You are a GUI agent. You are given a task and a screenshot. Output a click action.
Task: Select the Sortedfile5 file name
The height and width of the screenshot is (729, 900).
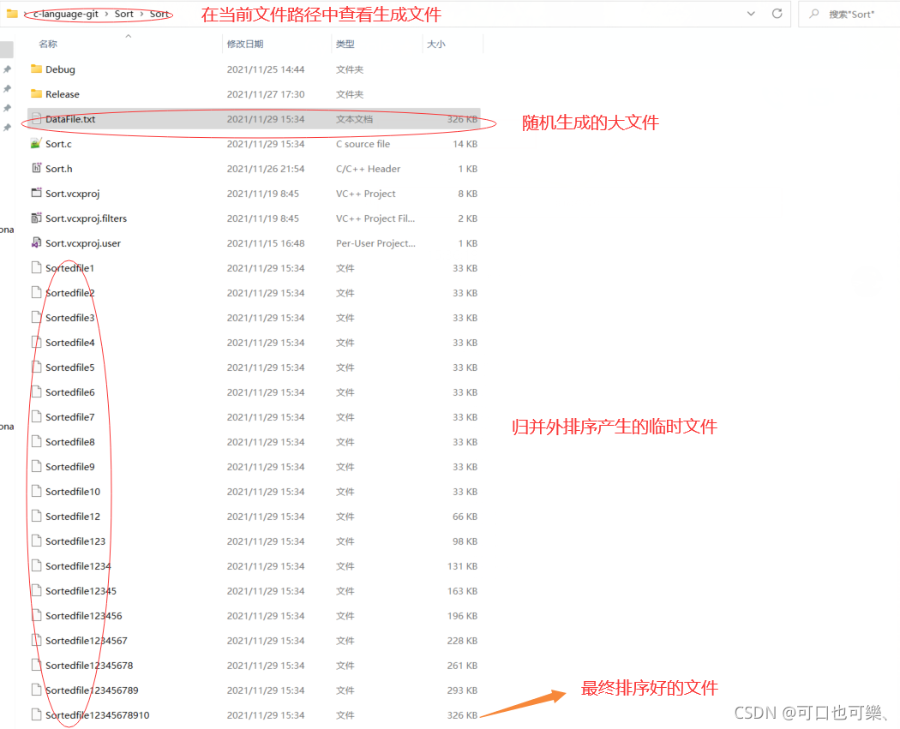70,367
